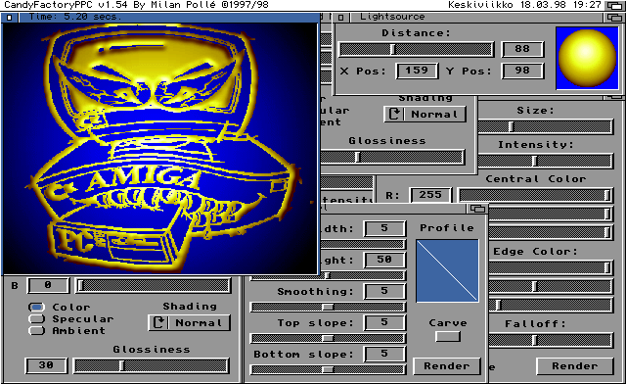Click the height value field 50
This screenshot has width=626, height=384.
(384, 260)
